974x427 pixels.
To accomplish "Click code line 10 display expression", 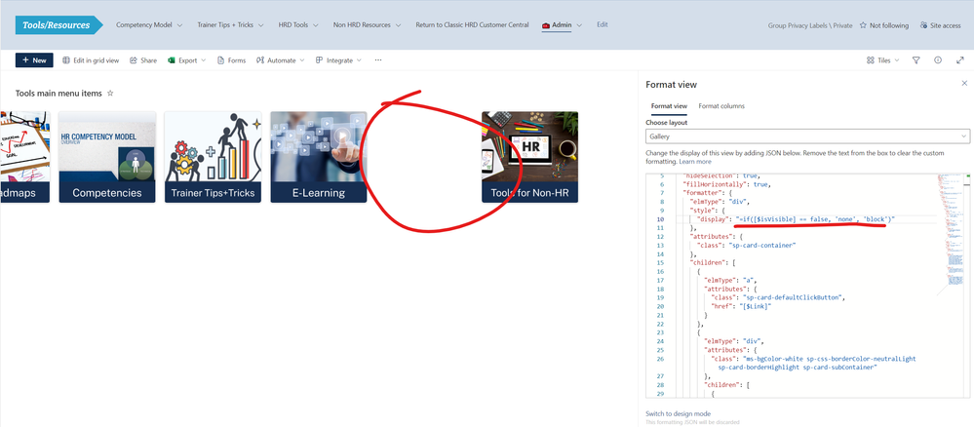I will pos(815,219).
